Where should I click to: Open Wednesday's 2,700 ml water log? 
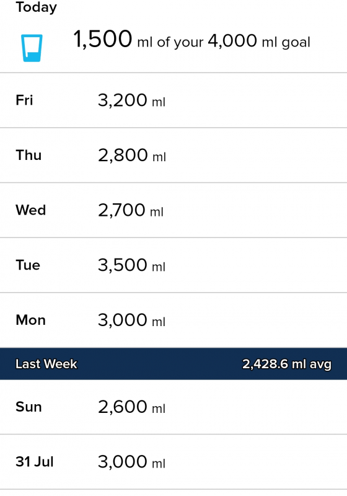click(x=173, y=210)
